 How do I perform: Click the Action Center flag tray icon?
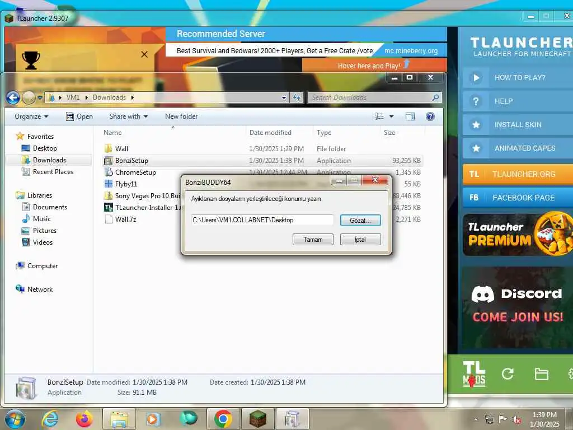(503, 419)
